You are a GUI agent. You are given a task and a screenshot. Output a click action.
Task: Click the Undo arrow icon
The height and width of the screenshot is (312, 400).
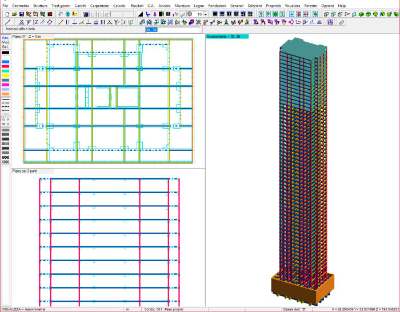click(x=61, y=14)
